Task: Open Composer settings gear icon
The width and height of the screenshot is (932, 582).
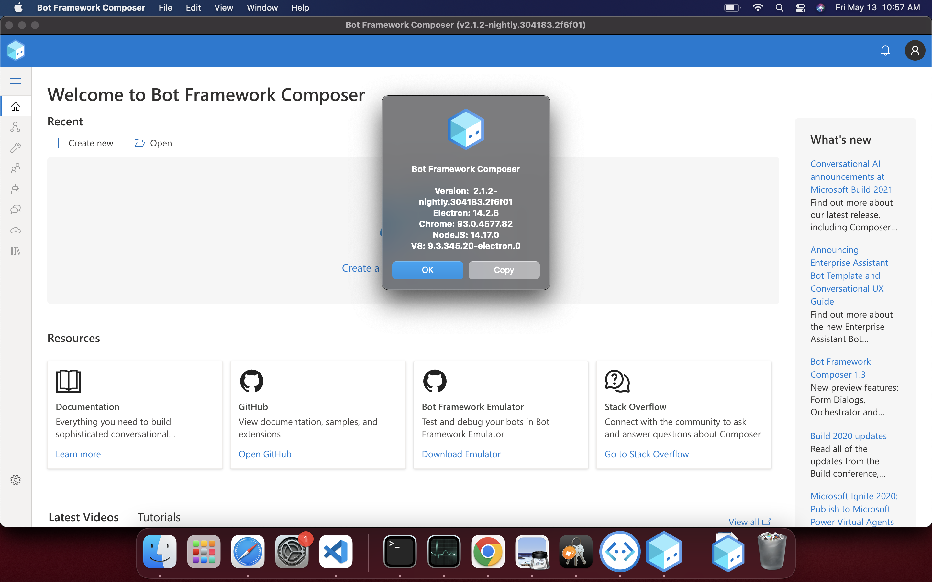Action: 16,480
